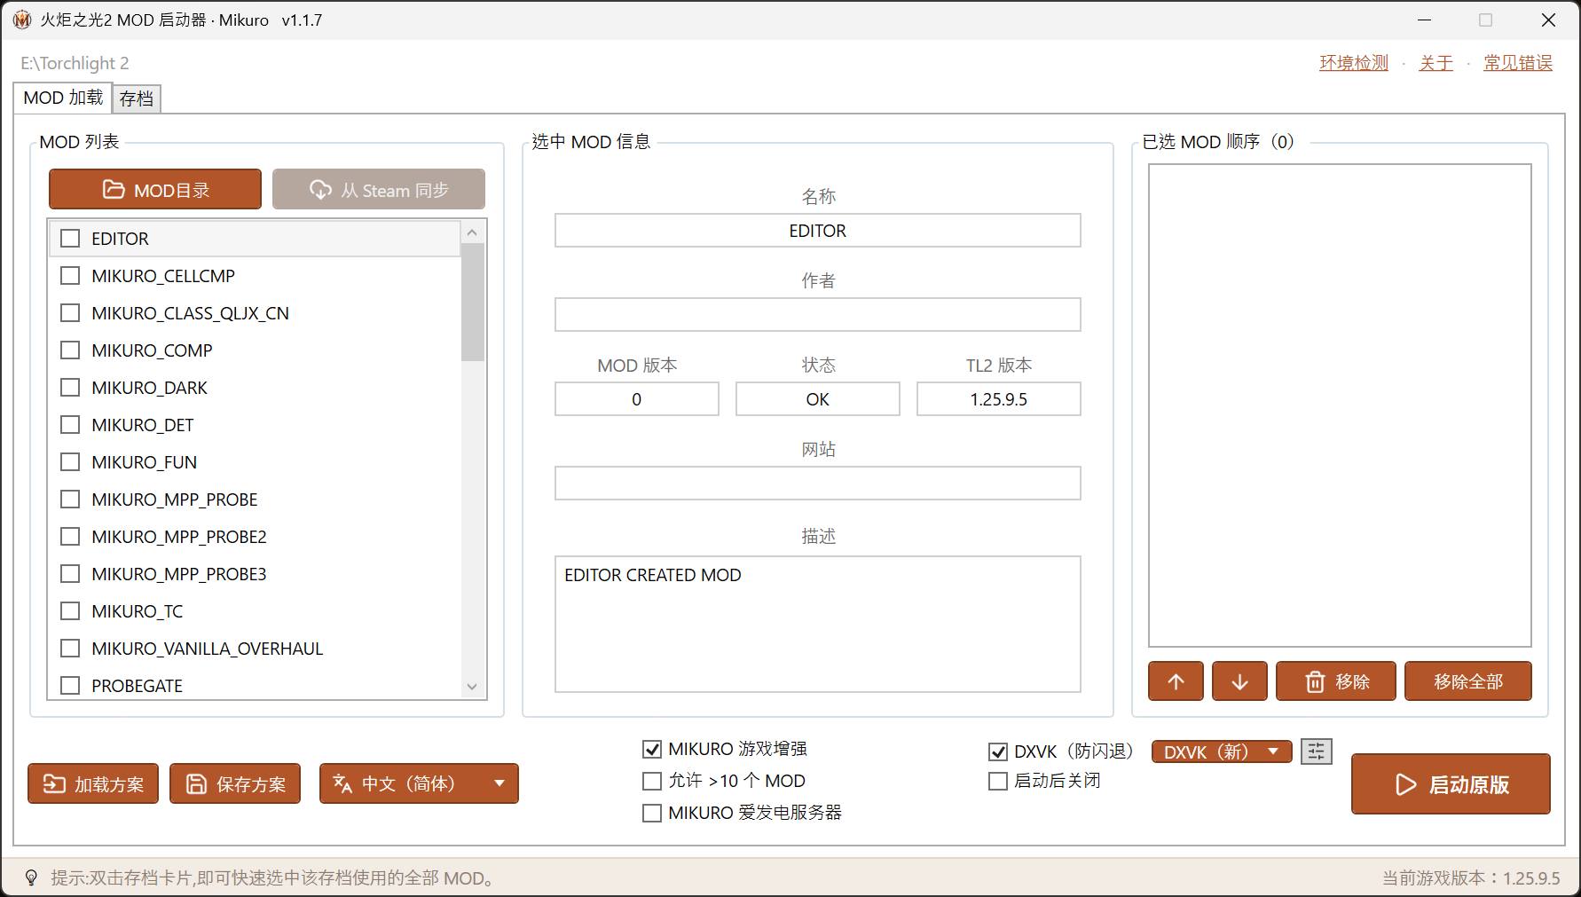Enable 启动后关闭 checkbox
This screenshot has height=897, width=1581.
pos(998,781)
